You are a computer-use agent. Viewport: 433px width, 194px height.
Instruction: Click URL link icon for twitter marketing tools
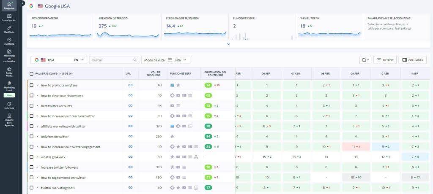(130, 188)
